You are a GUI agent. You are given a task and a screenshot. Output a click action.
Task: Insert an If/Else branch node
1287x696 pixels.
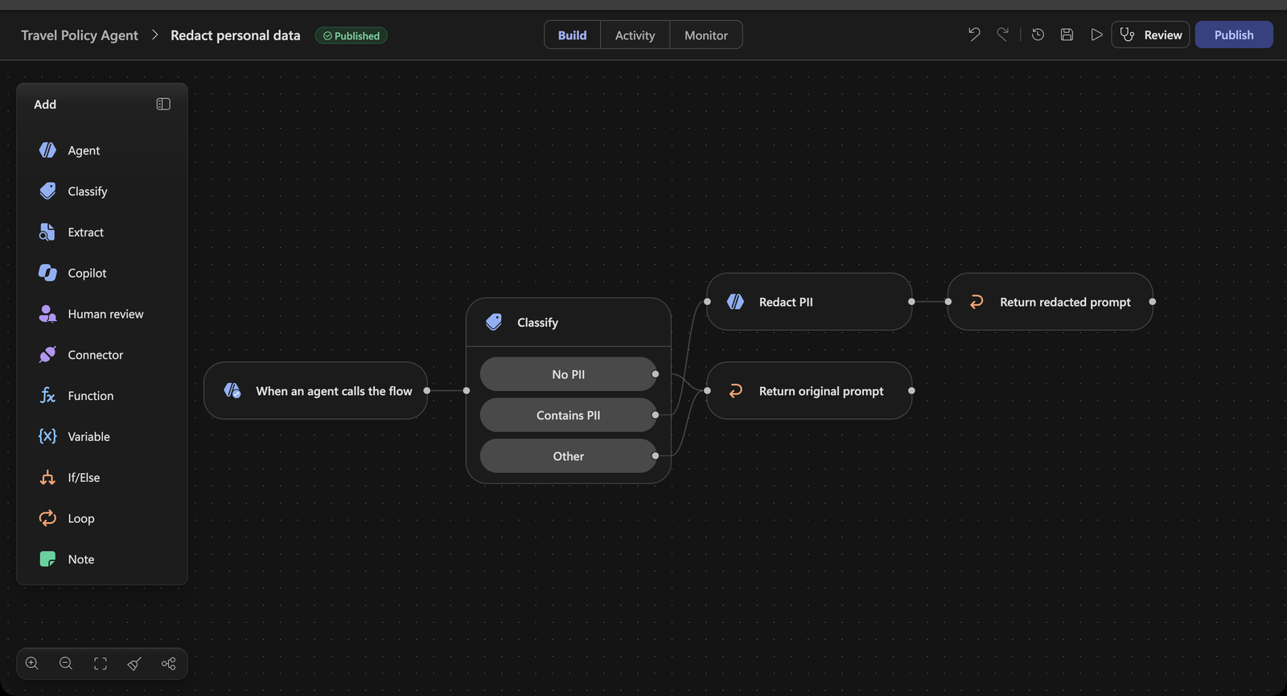click(101, 478)
